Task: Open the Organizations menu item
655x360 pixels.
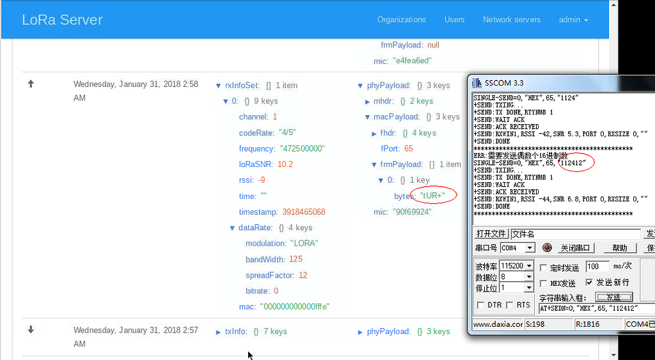Action: coord(402,20)
